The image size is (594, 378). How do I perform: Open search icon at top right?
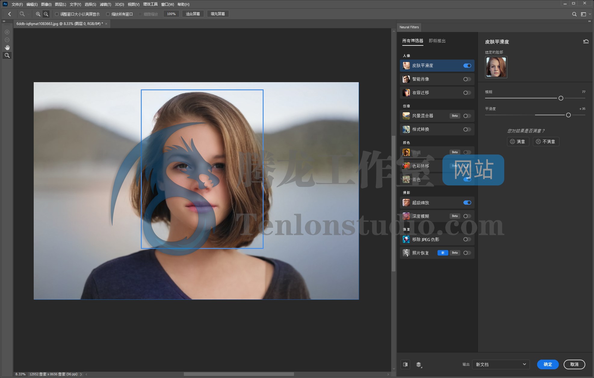[574, 14]
